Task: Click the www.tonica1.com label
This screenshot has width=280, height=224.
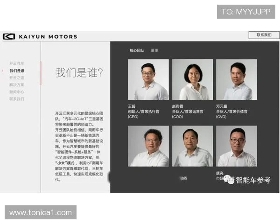Action: click(x=41, y=213)
